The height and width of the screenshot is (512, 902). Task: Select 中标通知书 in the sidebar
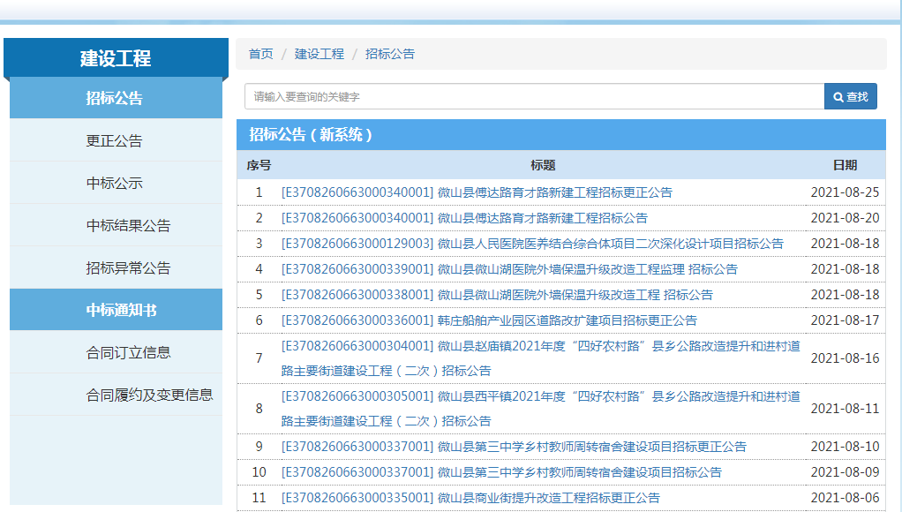(121, 310)
